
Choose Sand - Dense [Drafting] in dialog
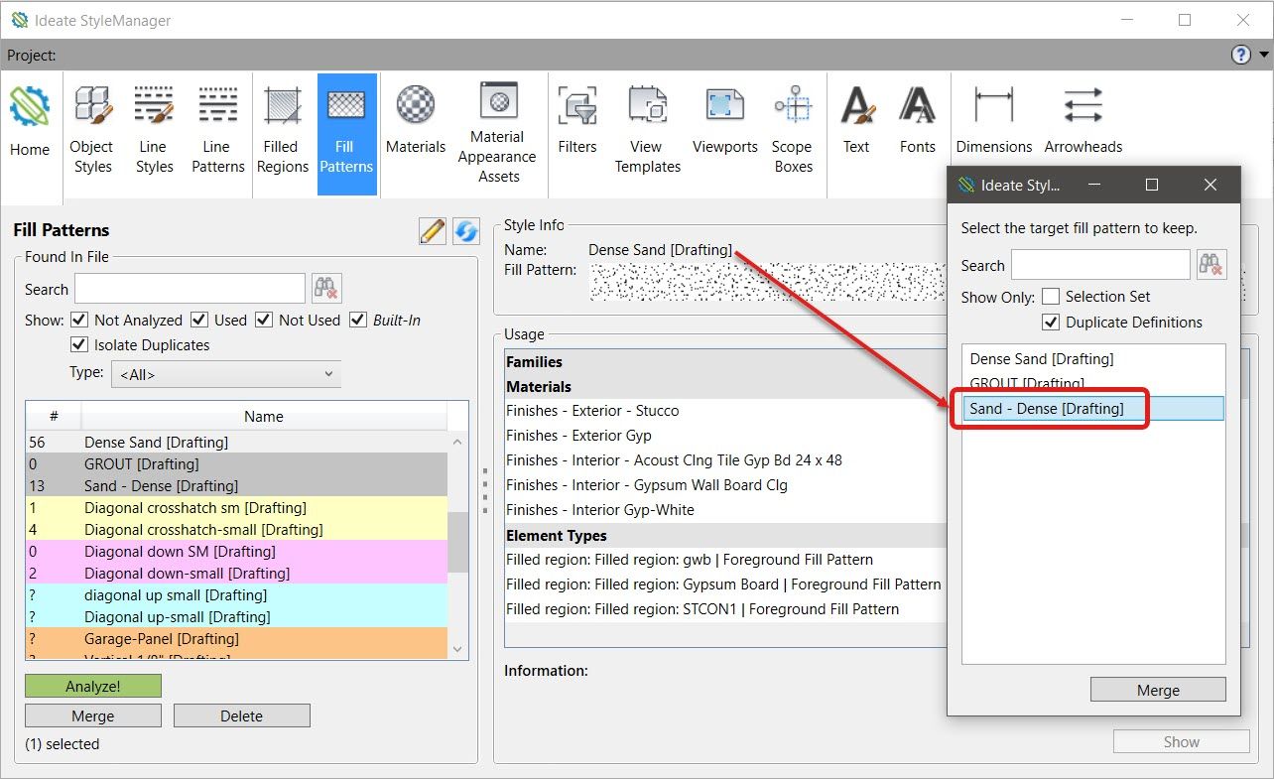point(1093,408)
